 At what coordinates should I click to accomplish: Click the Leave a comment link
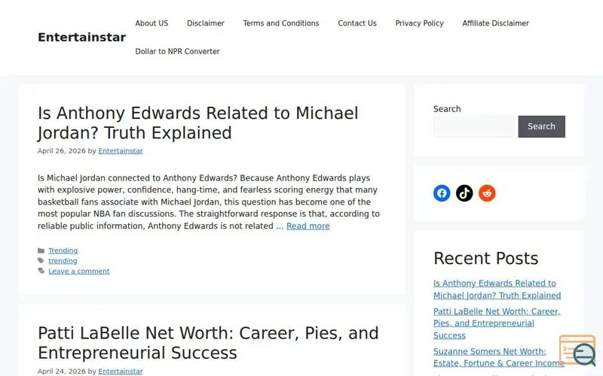79,271
